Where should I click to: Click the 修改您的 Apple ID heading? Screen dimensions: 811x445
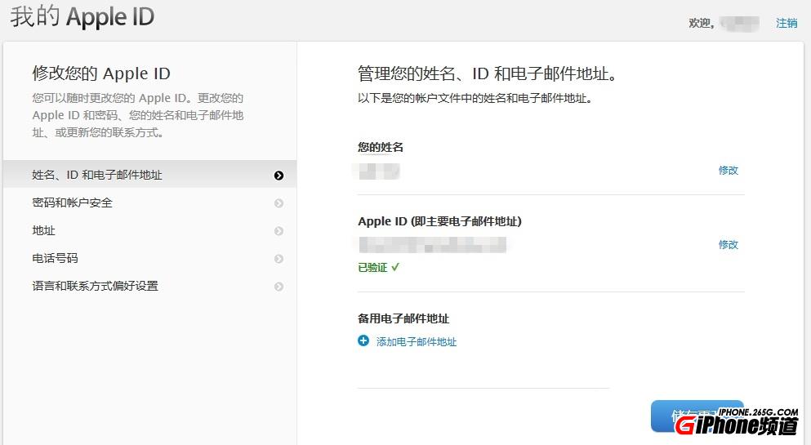click(101, 73)
